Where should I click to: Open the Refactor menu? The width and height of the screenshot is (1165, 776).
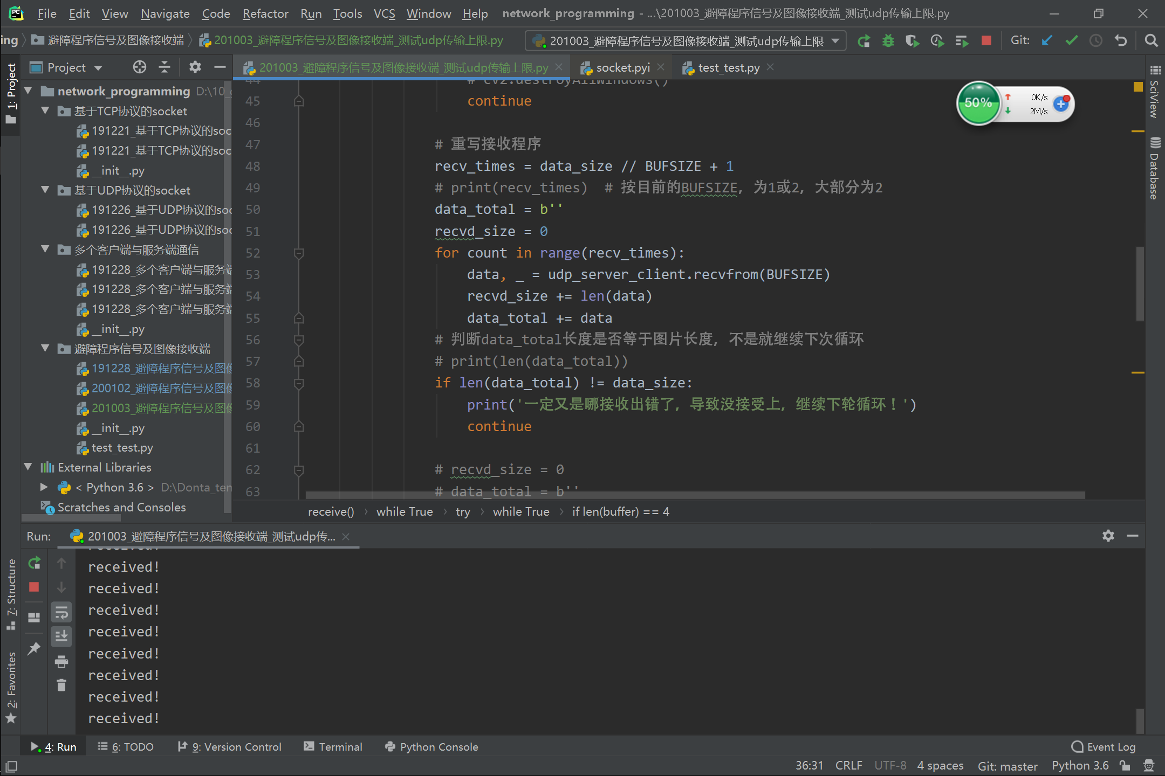pos(265,13)
